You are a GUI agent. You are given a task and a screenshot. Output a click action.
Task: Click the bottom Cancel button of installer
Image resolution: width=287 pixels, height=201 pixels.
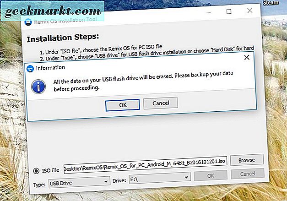click(248, 174)
